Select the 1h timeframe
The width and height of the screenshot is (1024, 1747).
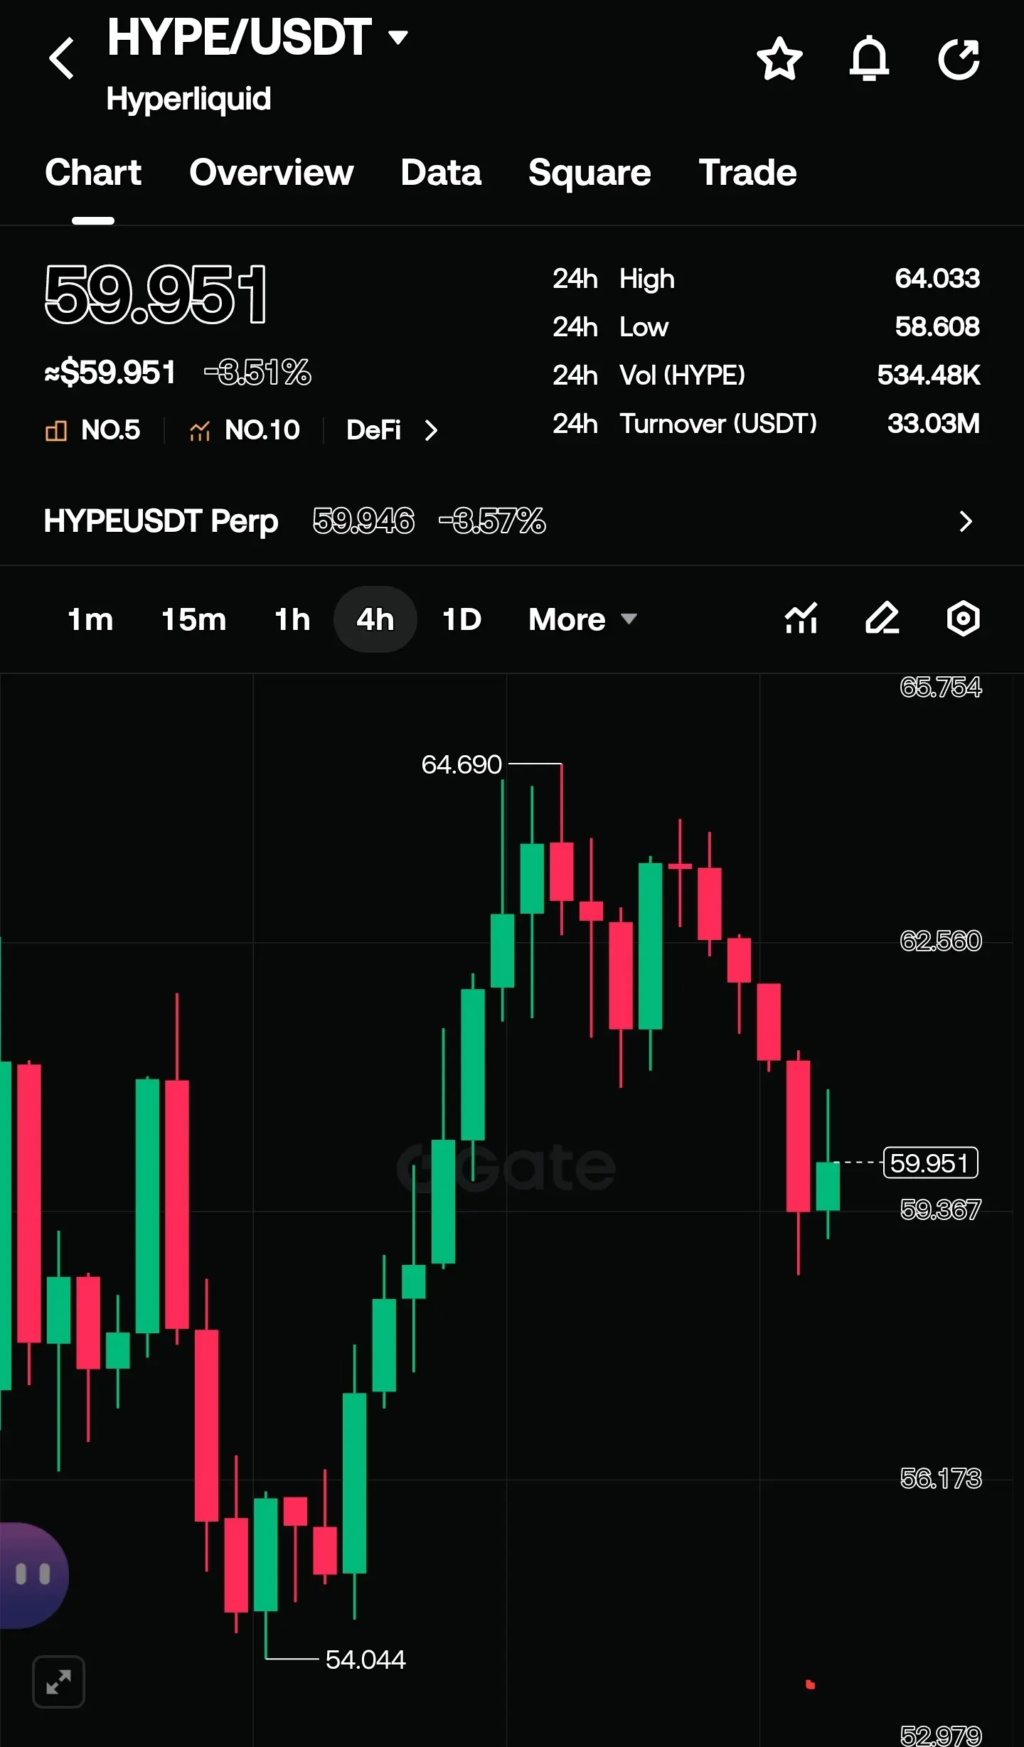[x=292, y=619]
